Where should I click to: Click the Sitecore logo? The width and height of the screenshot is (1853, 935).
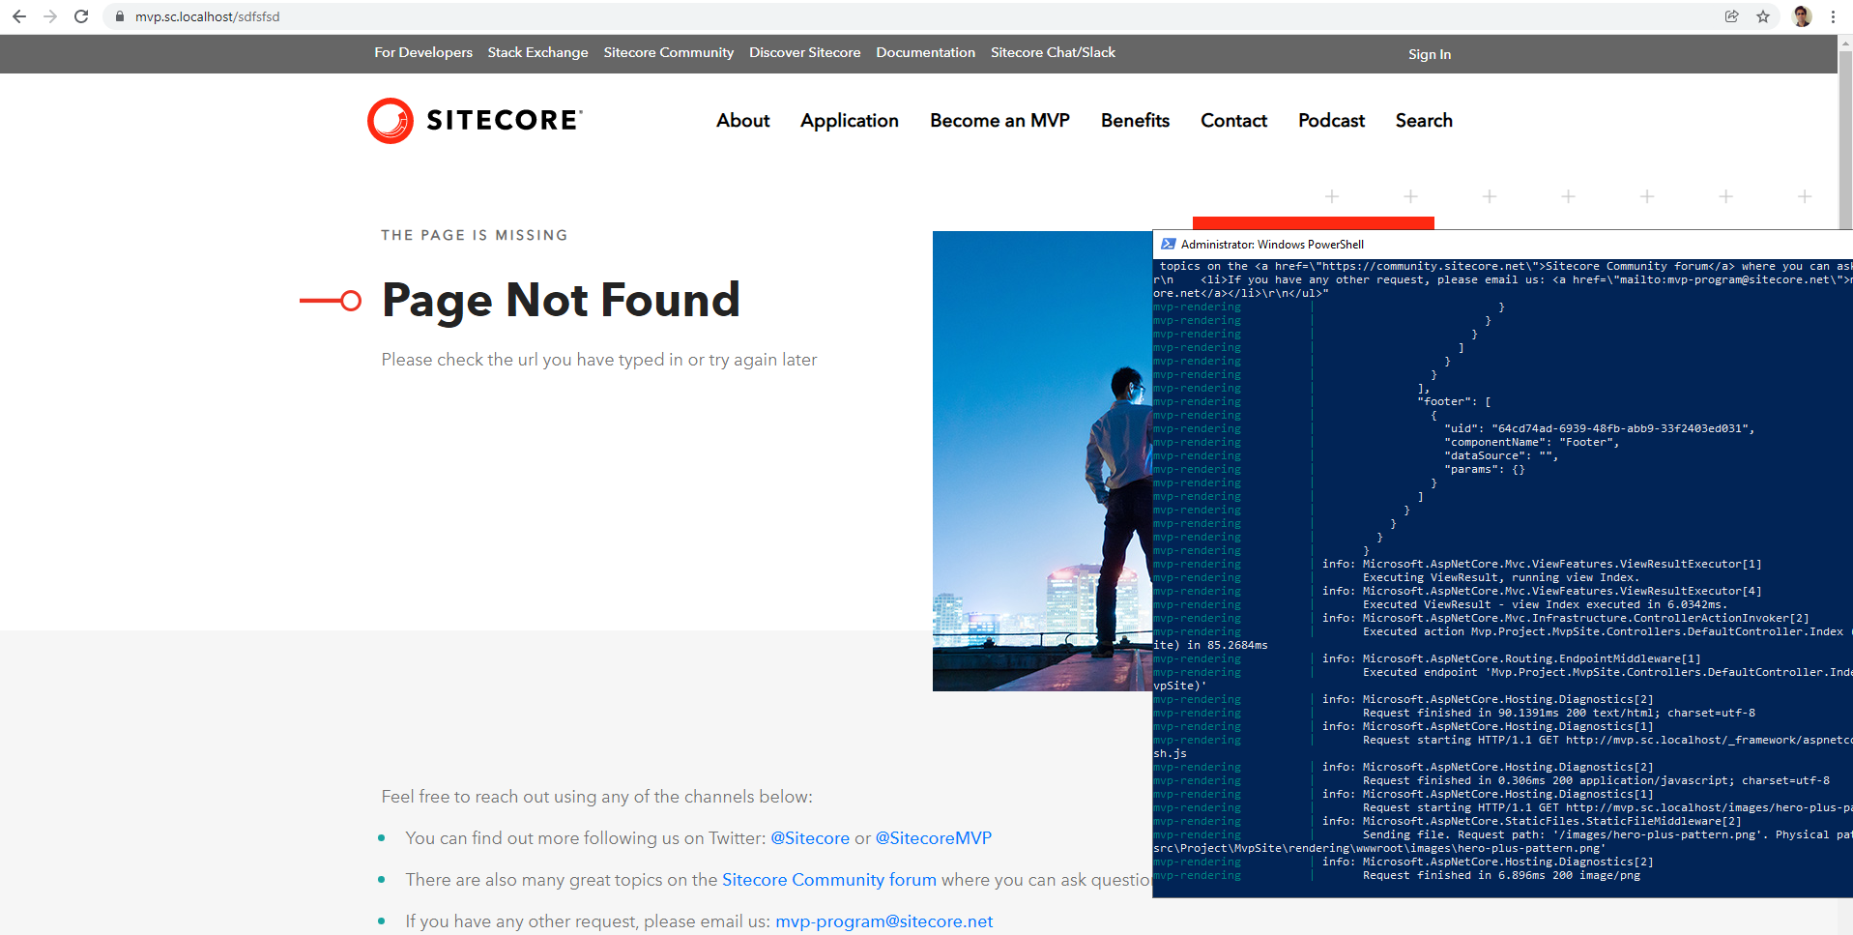pos(475,120)
